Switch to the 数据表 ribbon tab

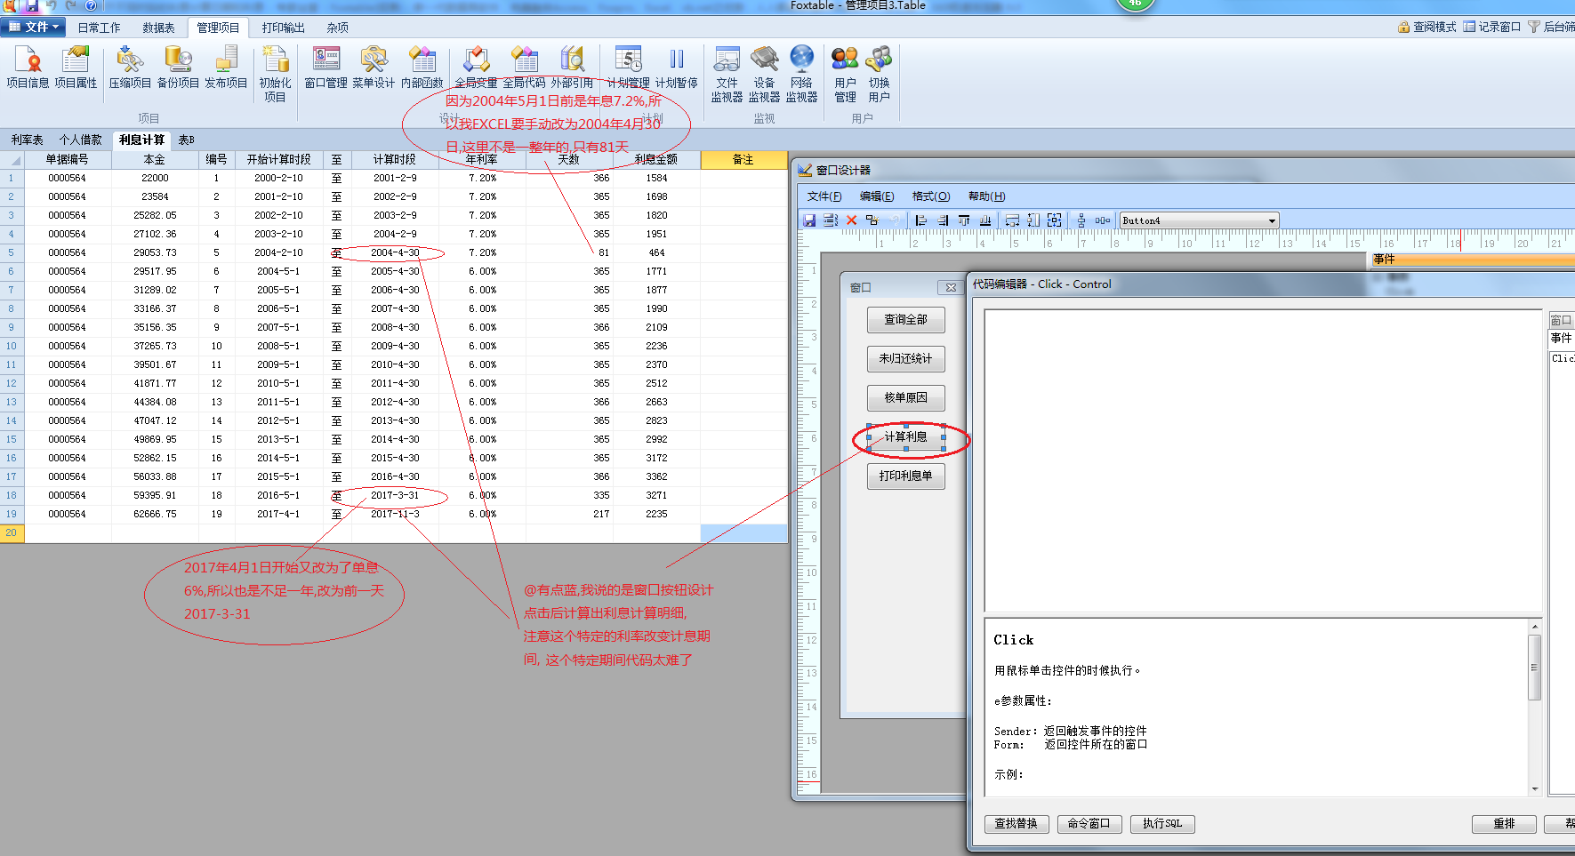coord(158,28)
